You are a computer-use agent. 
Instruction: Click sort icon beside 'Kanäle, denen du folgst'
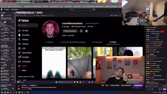pyautogui.click(x=13, y=19)
